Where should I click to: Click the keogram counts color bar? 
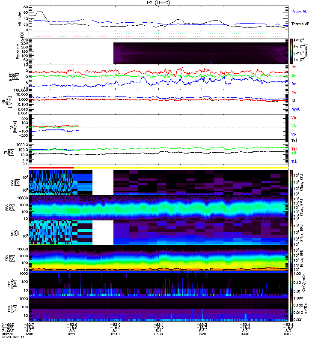pos(291,51)
